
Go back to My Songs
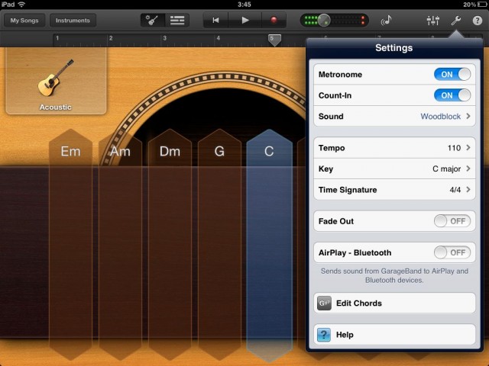24,21
